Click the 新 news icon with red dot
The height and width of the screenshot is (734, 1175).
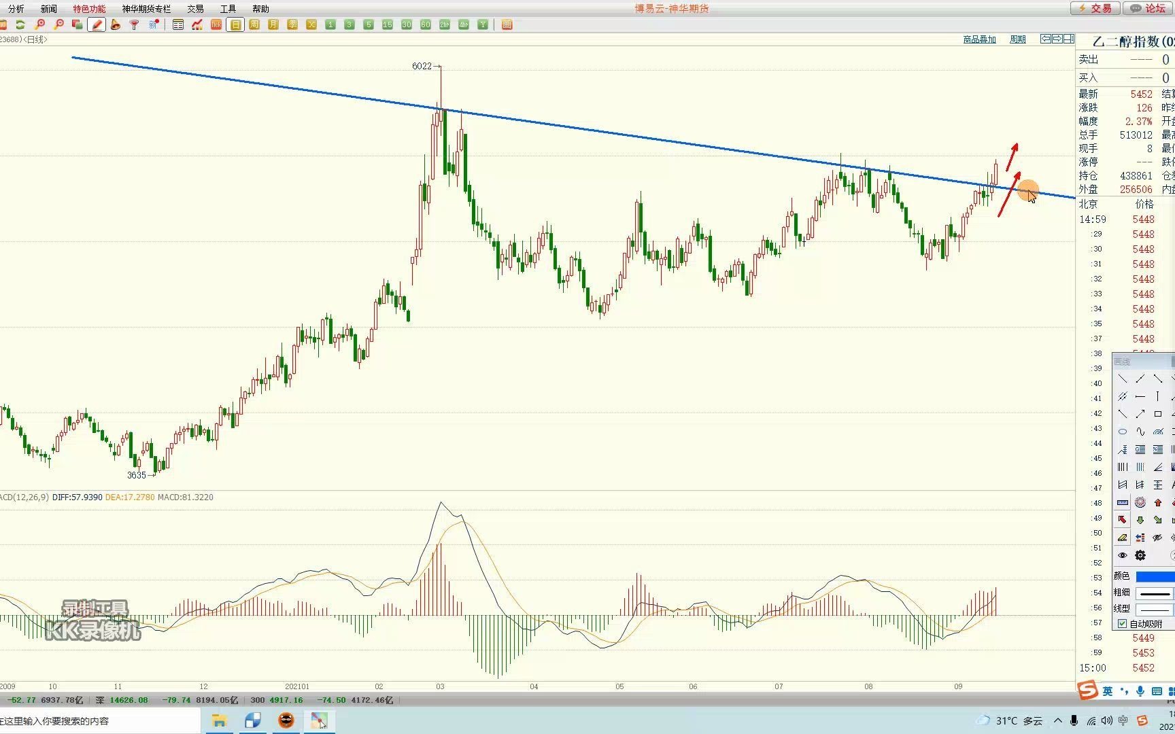pos(154,25)
